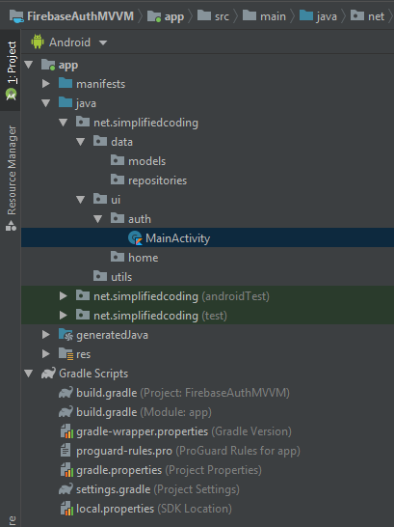Collapse the data package

[81, 142]
